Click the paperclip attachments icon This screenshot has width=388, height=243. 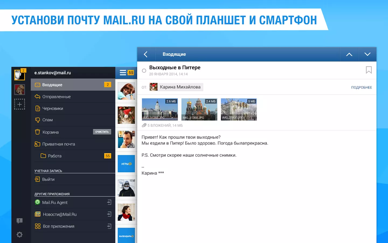tap(144, 125)
